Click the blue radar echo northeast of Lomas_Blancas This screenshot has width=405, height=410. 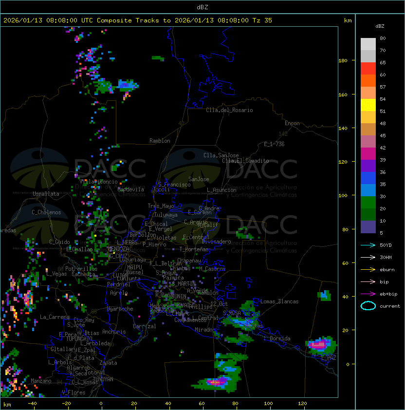coord(325,295)
